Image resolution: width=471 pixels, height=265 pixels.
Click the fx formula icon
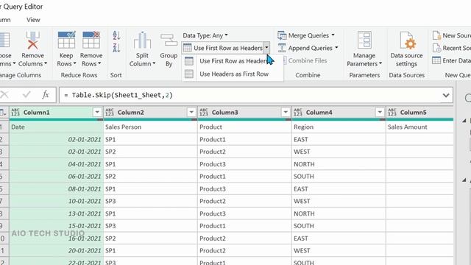pos(46,95)
